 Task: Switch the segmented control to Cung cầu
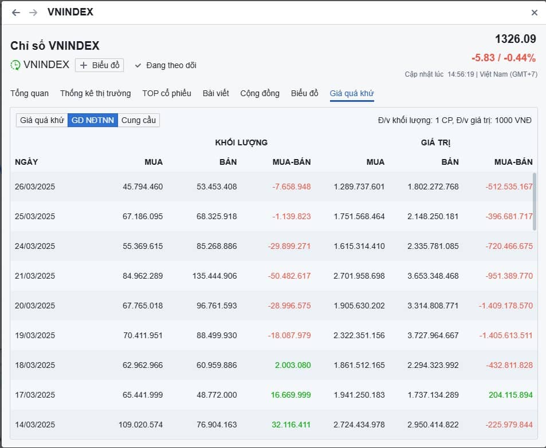(139, 120)
